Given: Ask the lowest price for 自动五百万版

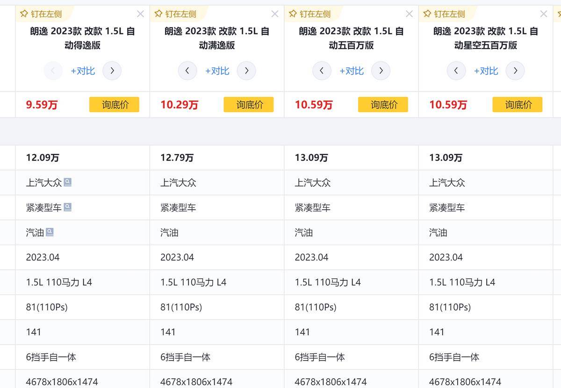Looking at the screenshot, I should click(383, 105).
